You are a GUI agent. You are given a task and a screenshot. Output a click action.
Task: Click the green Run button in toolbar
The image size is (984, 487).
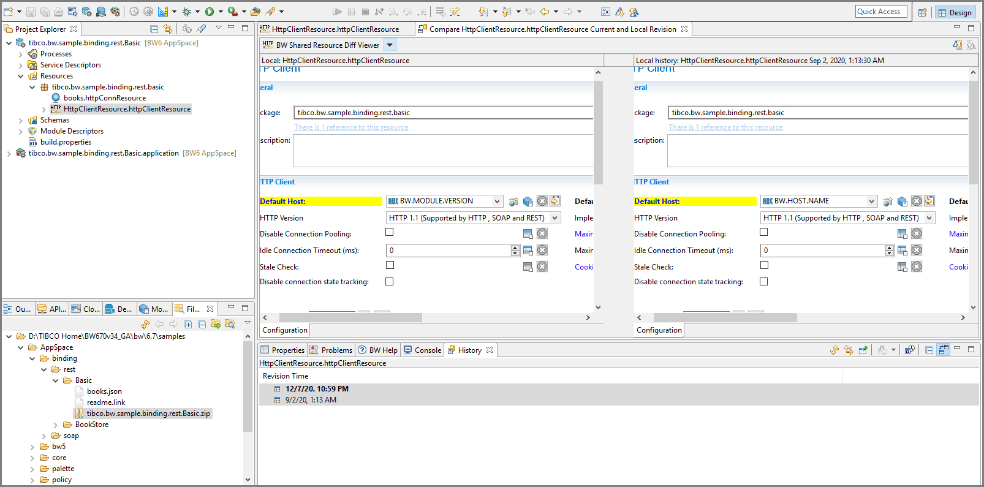click(x=210, y=12)
